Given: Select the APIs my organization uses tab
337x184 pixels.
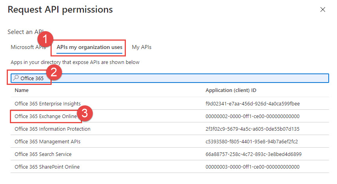Looking at the screenshot, I should click(89, 47).
